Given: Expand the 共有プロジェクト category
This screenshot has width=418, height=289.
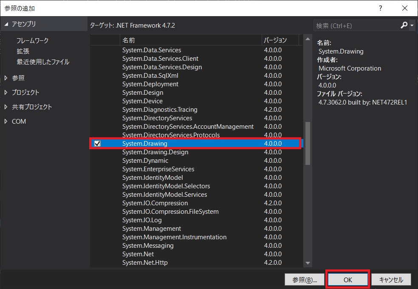Looking at the screenshot, I should coord(6,107).
